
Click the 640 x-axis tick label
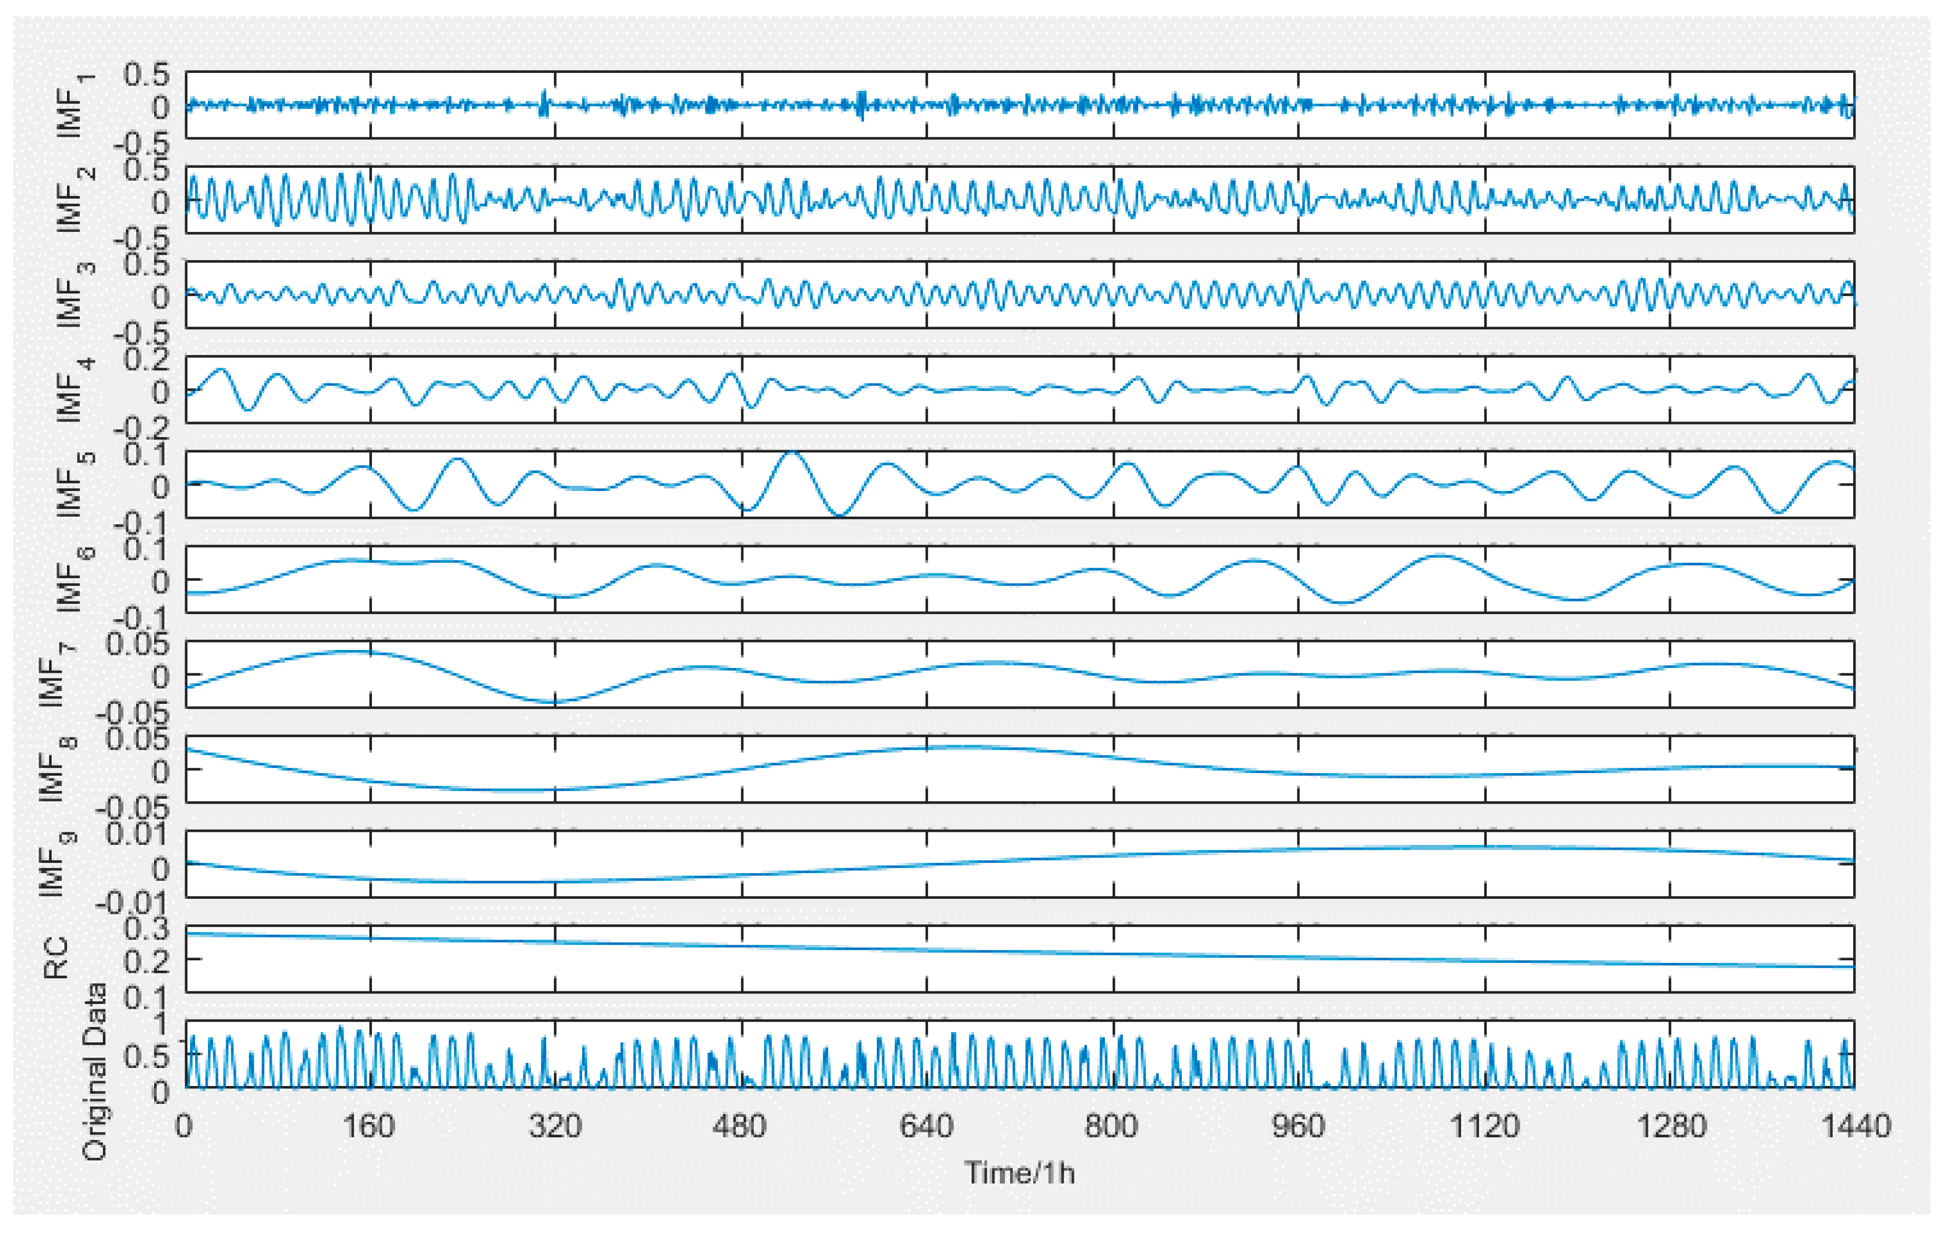pyautogui.click(x=926, y=1126)
